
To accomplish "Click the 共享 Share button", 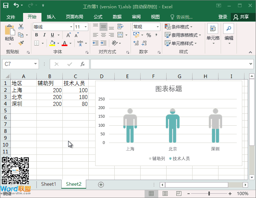I will (x=241, y=17).
